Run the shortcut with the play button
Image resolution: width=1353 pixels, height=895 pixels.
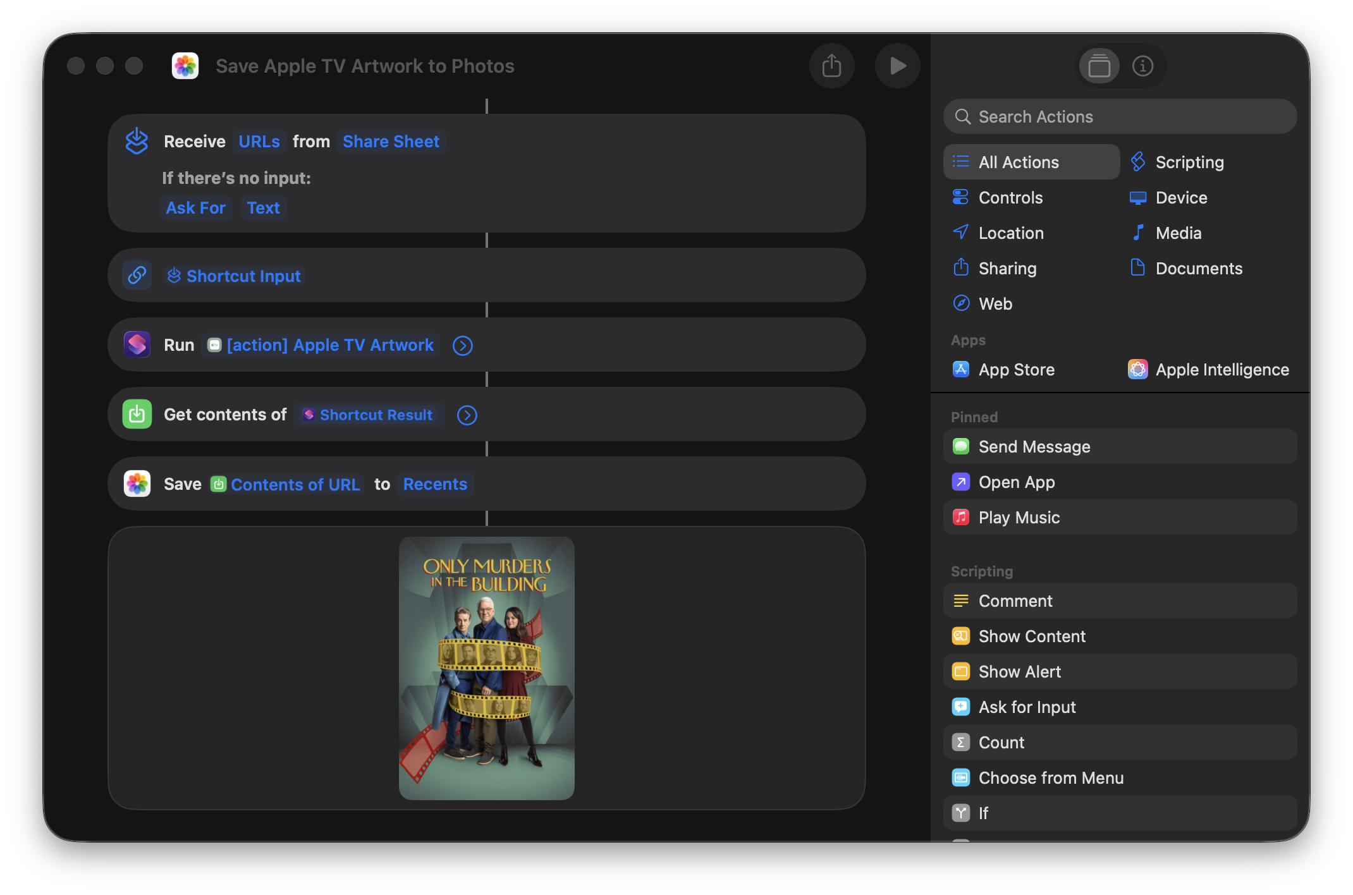[x=897, y=66]
